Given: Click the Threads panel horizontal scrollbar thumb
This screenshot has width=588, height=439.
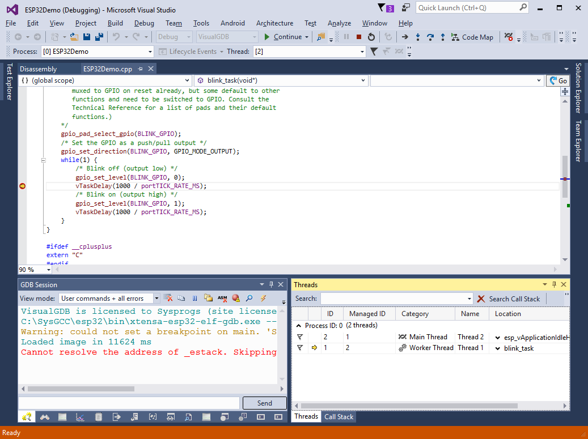Looking at the screenshot, I should tap(409, 406).
